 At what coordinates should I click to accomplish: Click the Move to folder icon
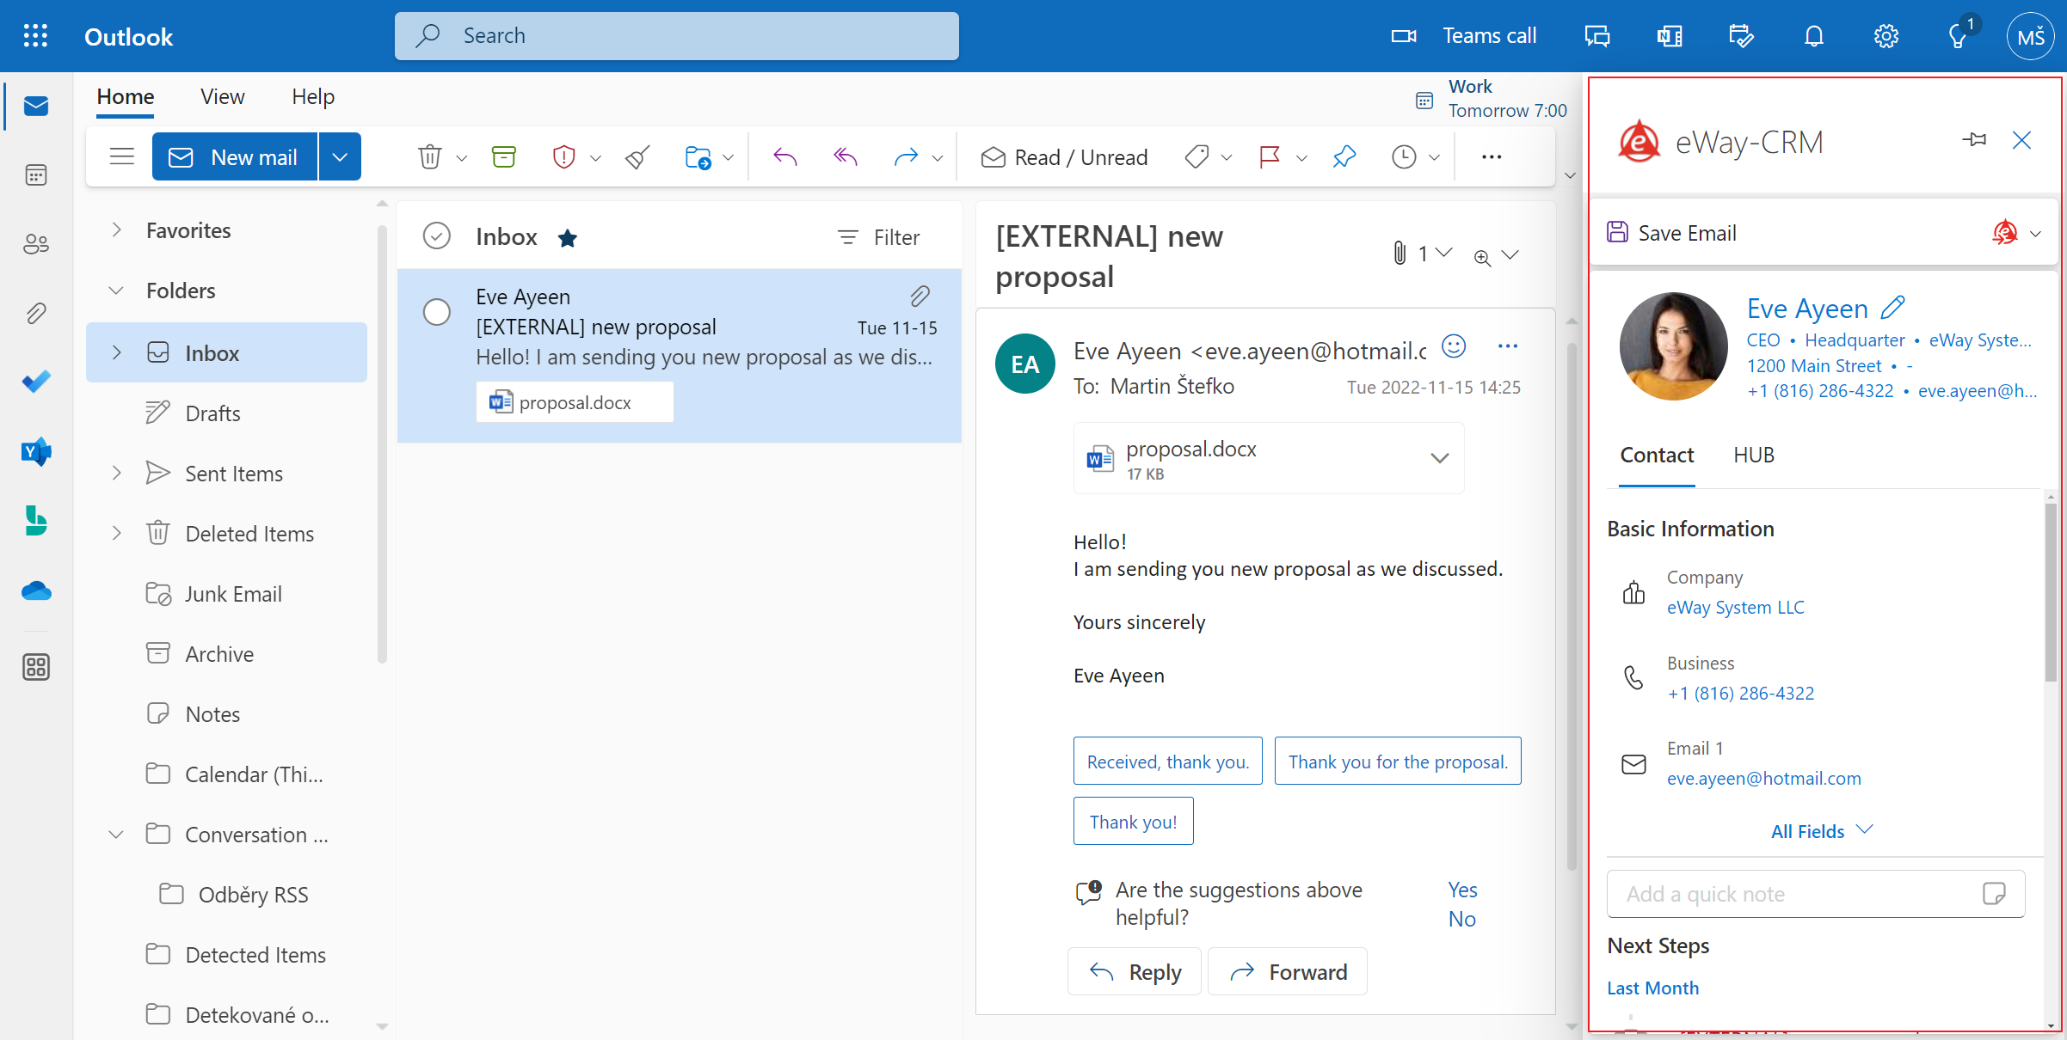coord(698,157)
